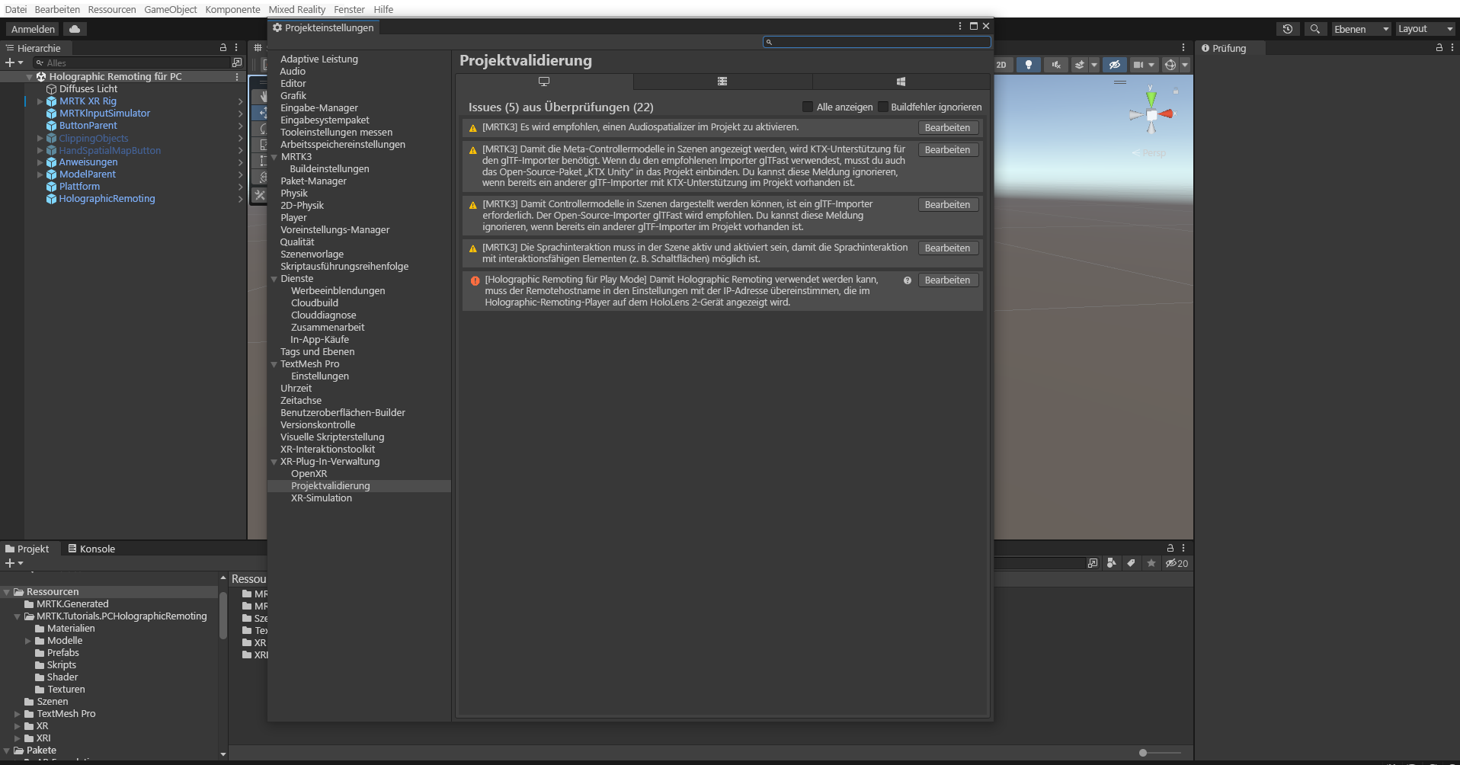
Task: Click Bearbeiten for the Audiospatializer warning
Action: point(947,128)
